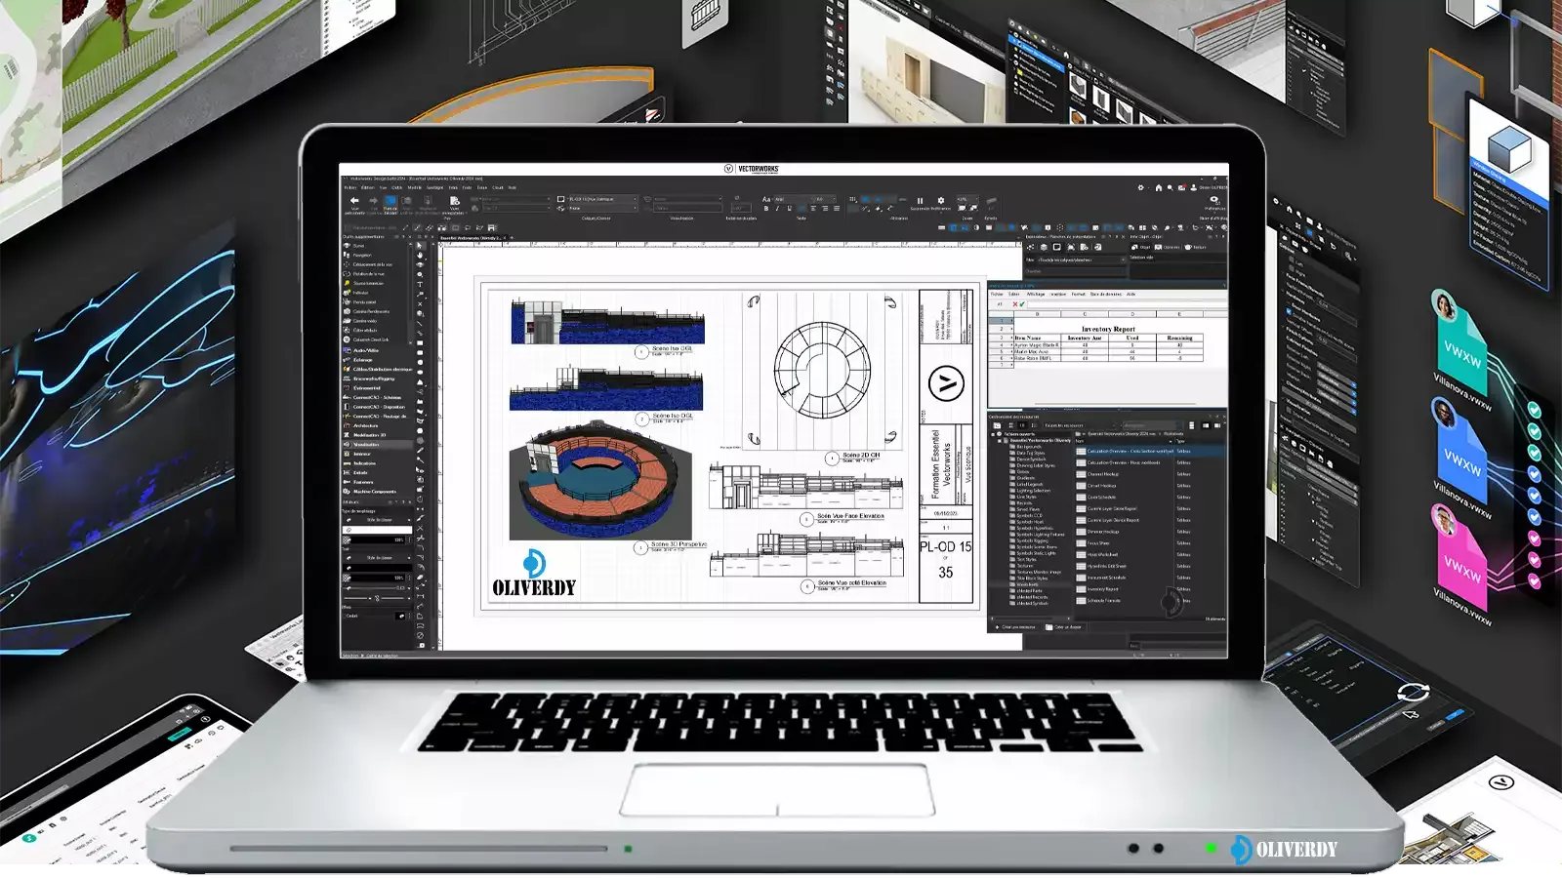Switch to the Données tab in Info Objet
The height and width of the screenshot is (878, 1562).
[x=1171, y=247]
